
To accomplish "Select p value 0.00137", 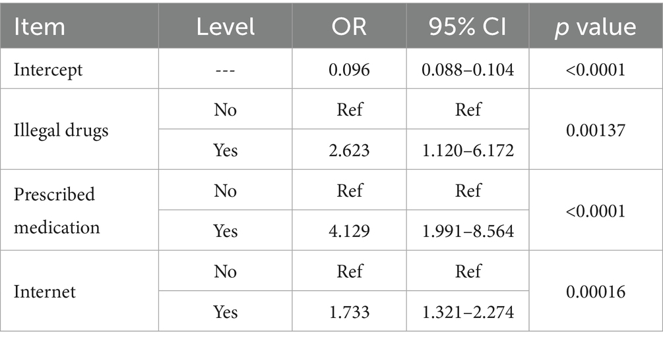I will pos(595,130).
